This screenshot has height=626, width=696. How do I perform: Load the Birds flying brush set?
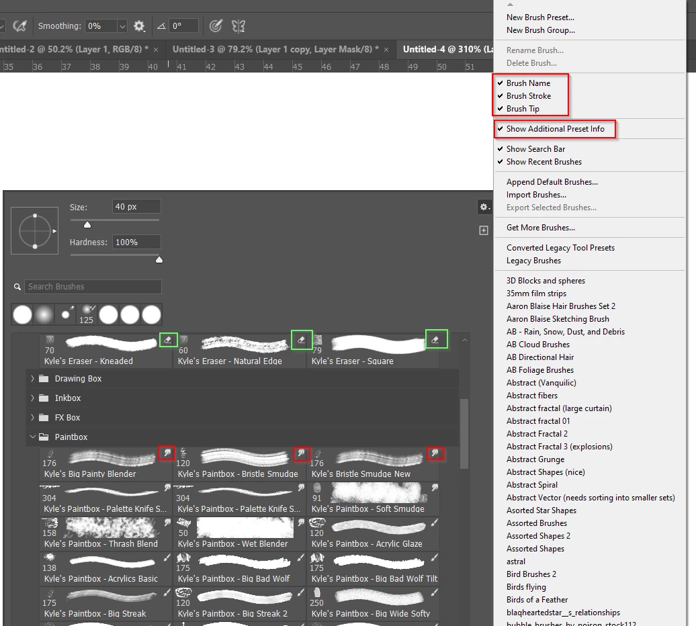(x=526, y=587)
